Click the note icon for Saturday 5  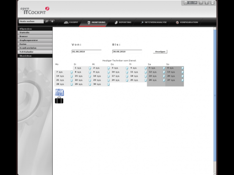pyautogui.click(x=164, y=68)
